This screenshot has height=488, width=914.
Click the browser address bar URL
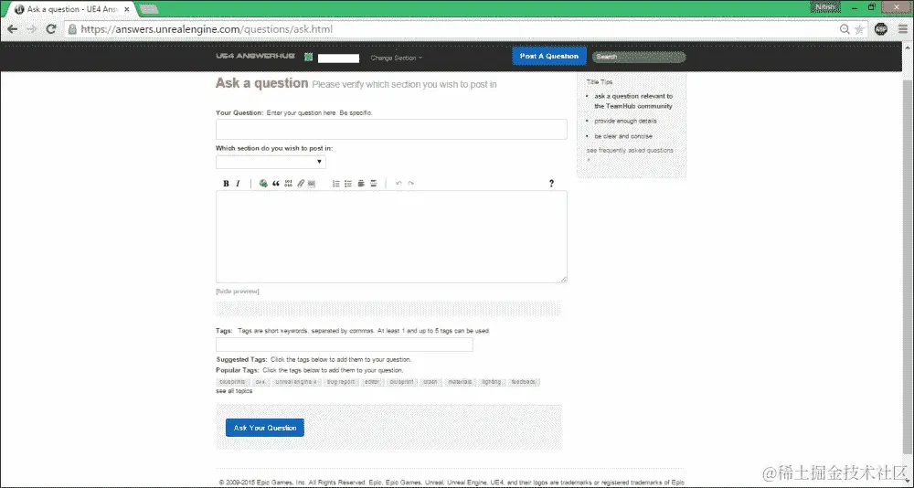[207, 29]
